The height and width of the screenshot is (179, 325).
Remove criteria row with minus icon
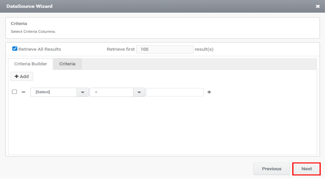(24, 92)
